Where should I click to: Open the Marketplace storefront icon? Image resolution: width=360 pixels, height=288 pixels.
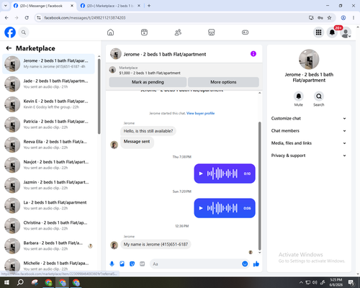[x=212, y=32]
